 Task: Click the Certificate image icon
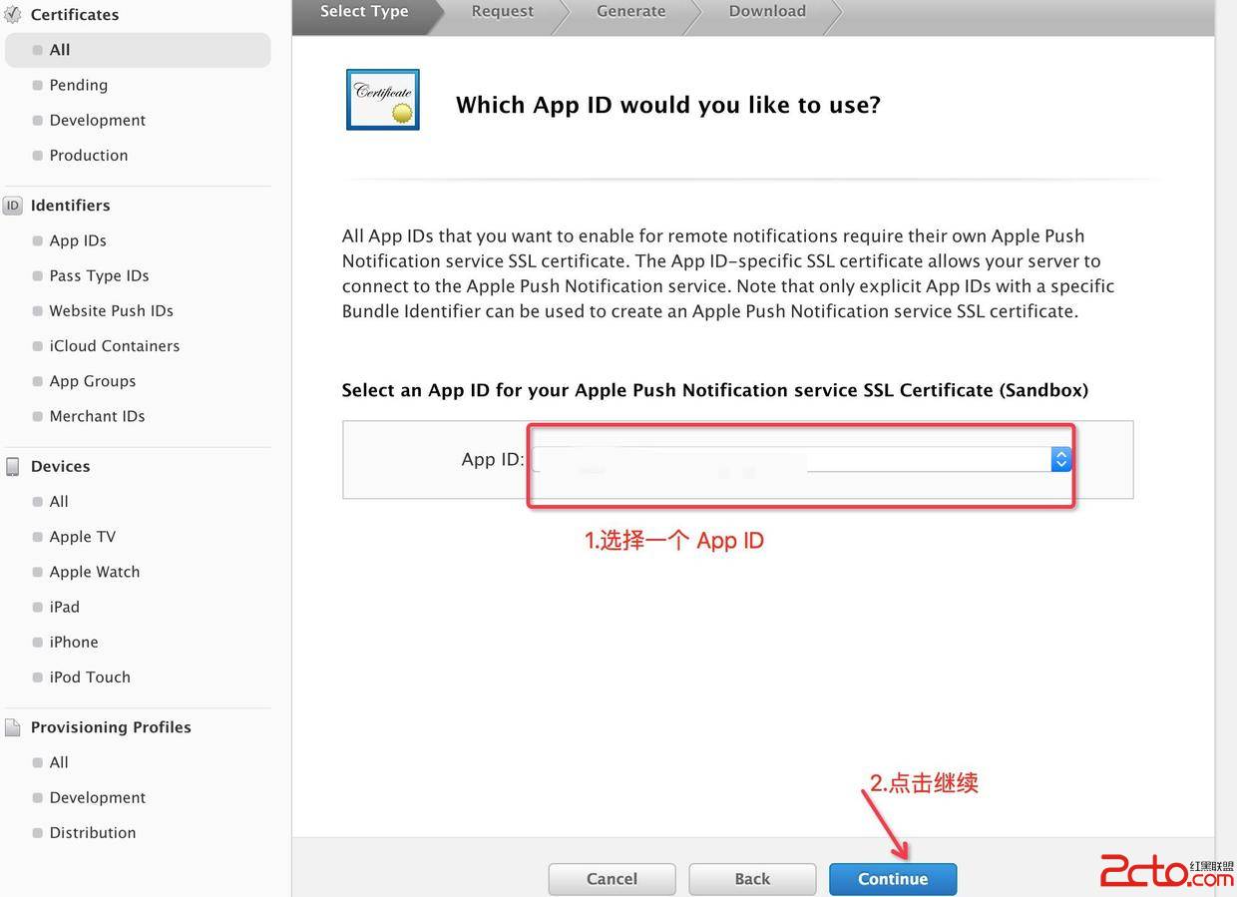(x=383, y=100)
